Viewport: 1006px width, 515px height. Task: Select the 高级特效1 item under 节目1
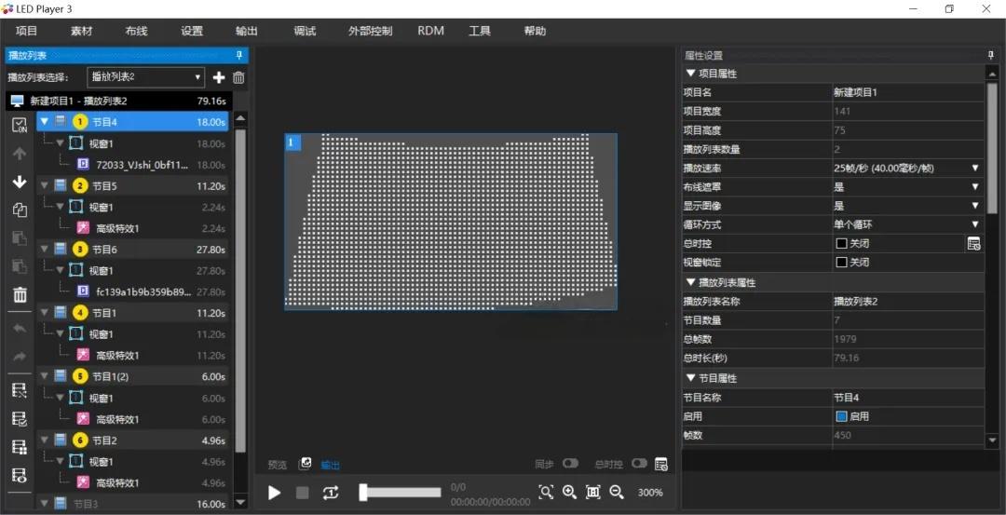[117, 356]
